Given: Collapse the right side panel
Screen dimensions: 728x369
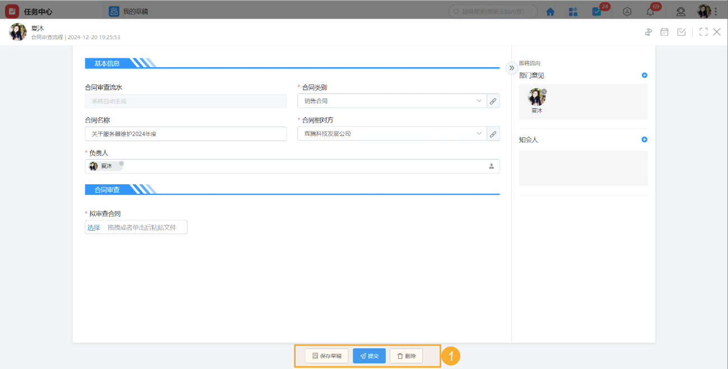Looking at the screenshot, I should (x=511, y=67).
